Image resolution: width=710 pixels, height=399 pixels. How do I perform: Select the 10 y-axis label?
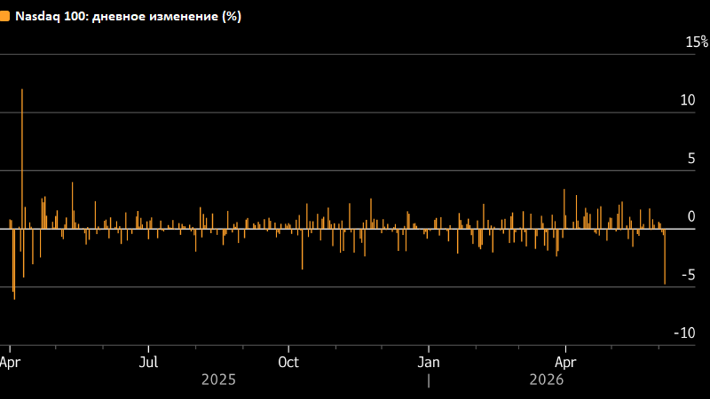[687, 100]
